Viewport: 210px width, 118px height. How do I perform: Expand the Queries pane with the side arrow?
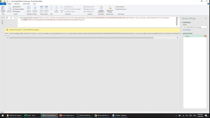2,18
